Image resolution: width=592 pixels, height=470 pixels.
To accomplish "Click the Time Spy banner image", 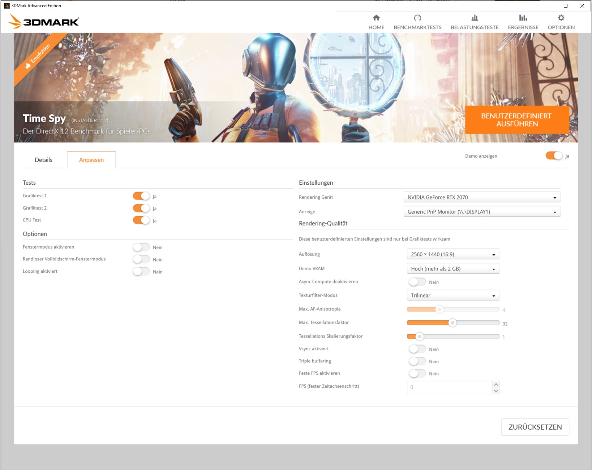I will [x=296, y=88].
